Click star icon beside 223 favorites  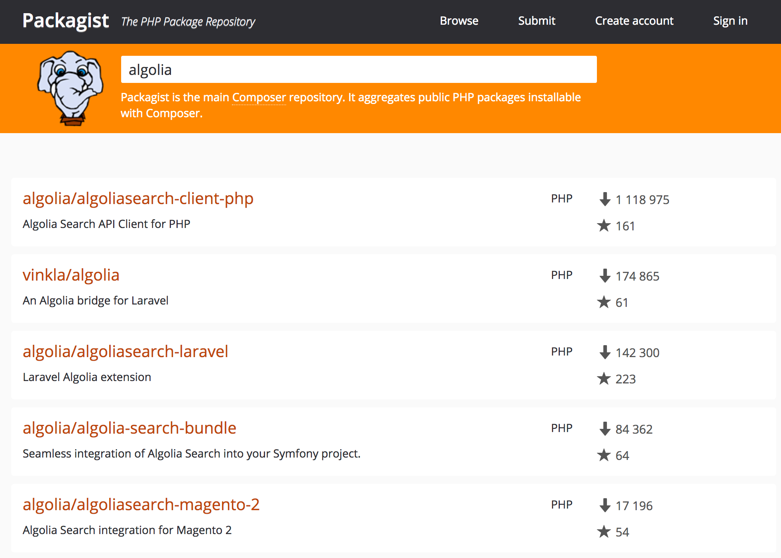click(x=604, y=379)
